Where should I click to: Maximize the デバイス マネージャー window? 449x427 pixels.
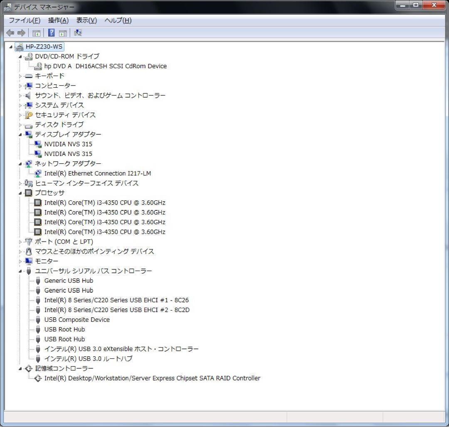tap(416, 5)
